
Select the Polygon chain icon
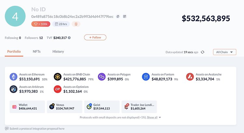tap(102, 77)
